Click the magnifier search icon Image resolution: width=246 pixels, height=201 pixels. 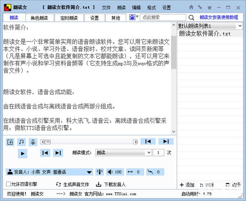pos(191,18)
